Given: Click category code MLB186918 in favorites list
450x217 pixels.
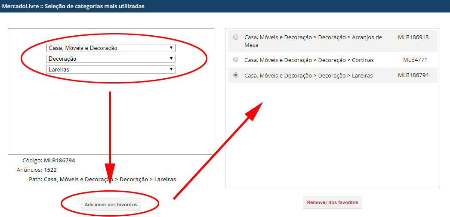Looking at the screenshot, I should (x=413, y=37).
